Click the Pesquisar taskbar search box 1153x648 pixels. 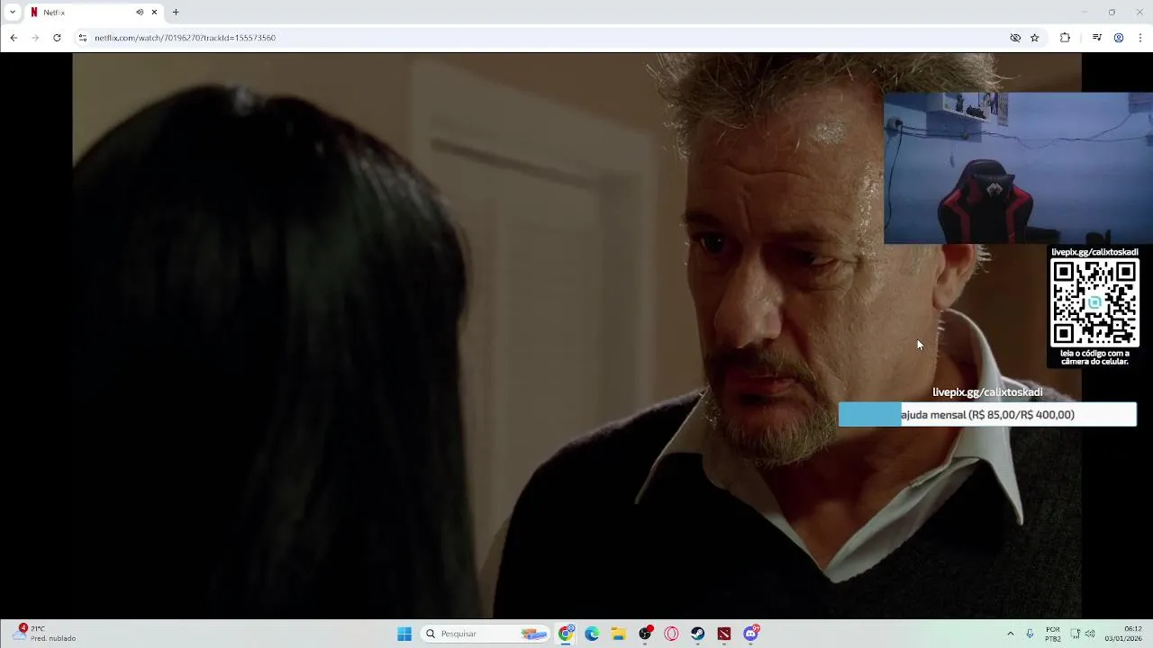point(486,634)
